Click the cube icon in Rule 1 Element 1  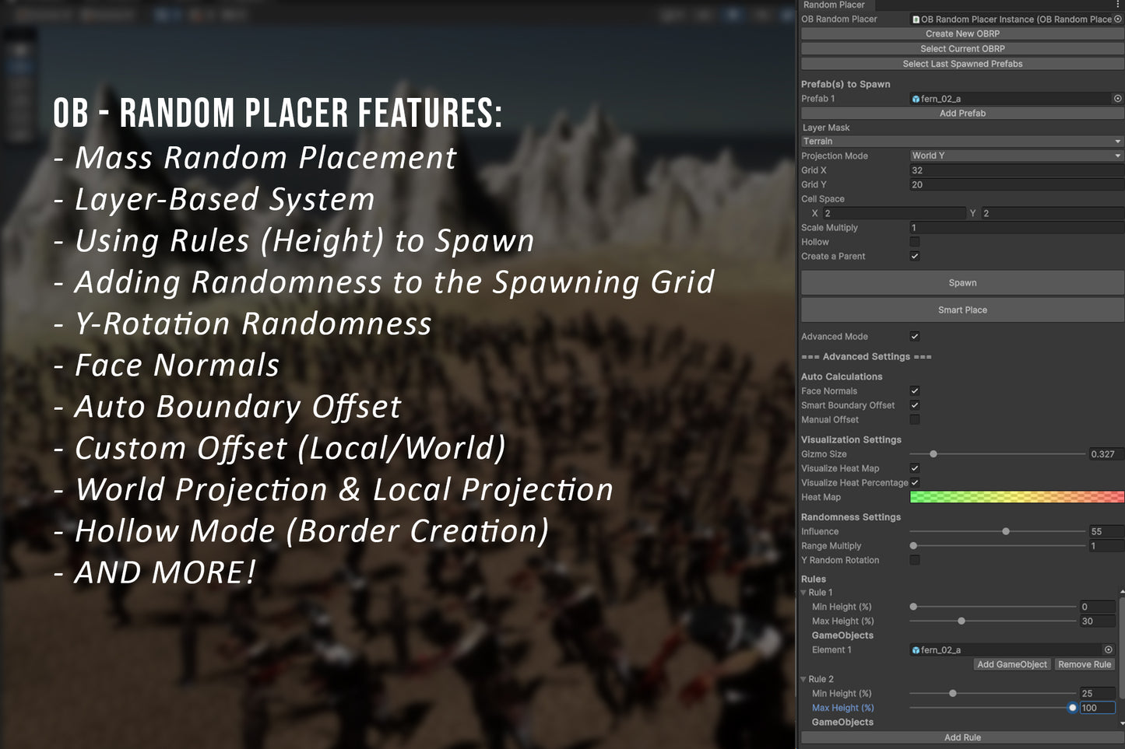pos(916,650)
